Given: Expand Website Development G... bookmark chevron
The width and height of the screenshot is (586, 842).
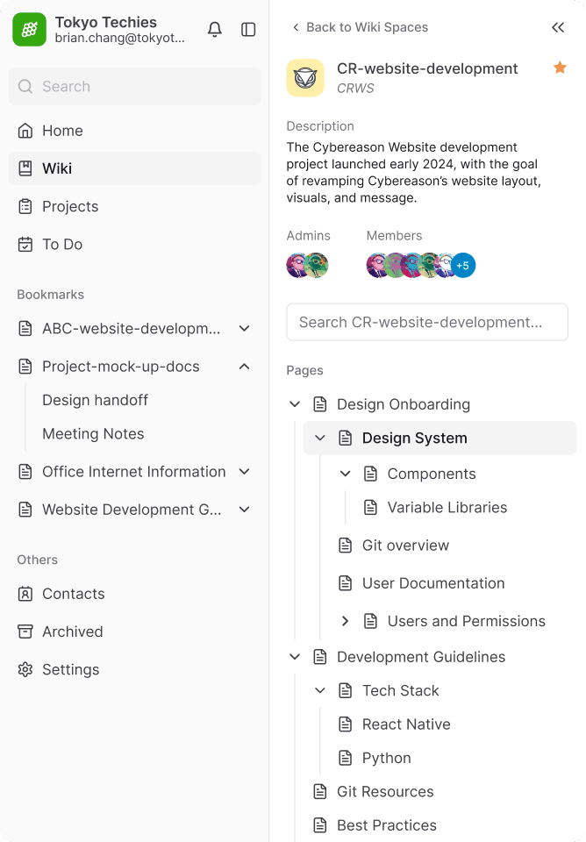Looking at the screenshot, I should (245, 509).
